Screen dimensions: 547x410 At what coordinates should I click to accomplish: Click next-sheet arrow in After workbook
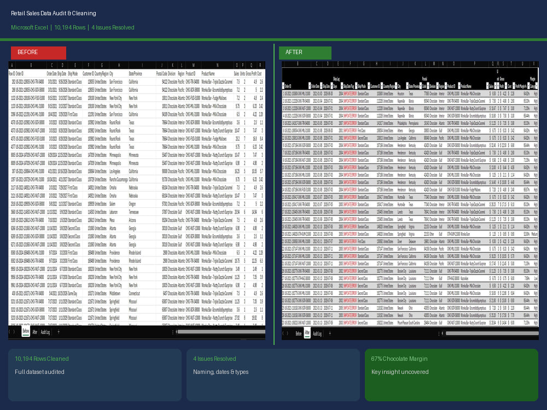(287, 333)
